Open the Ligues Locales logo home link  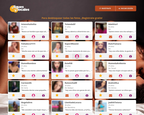pyautogui.click(x=19, y=9)
